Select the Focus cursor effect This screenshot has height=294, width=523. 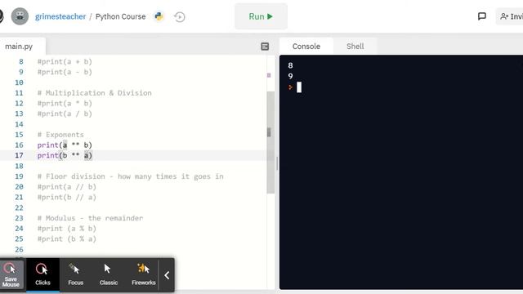tap(75, 274)
